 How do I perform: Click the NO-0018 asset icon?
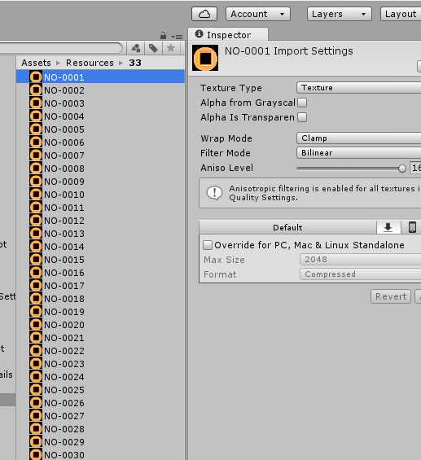tap(36, 299)
